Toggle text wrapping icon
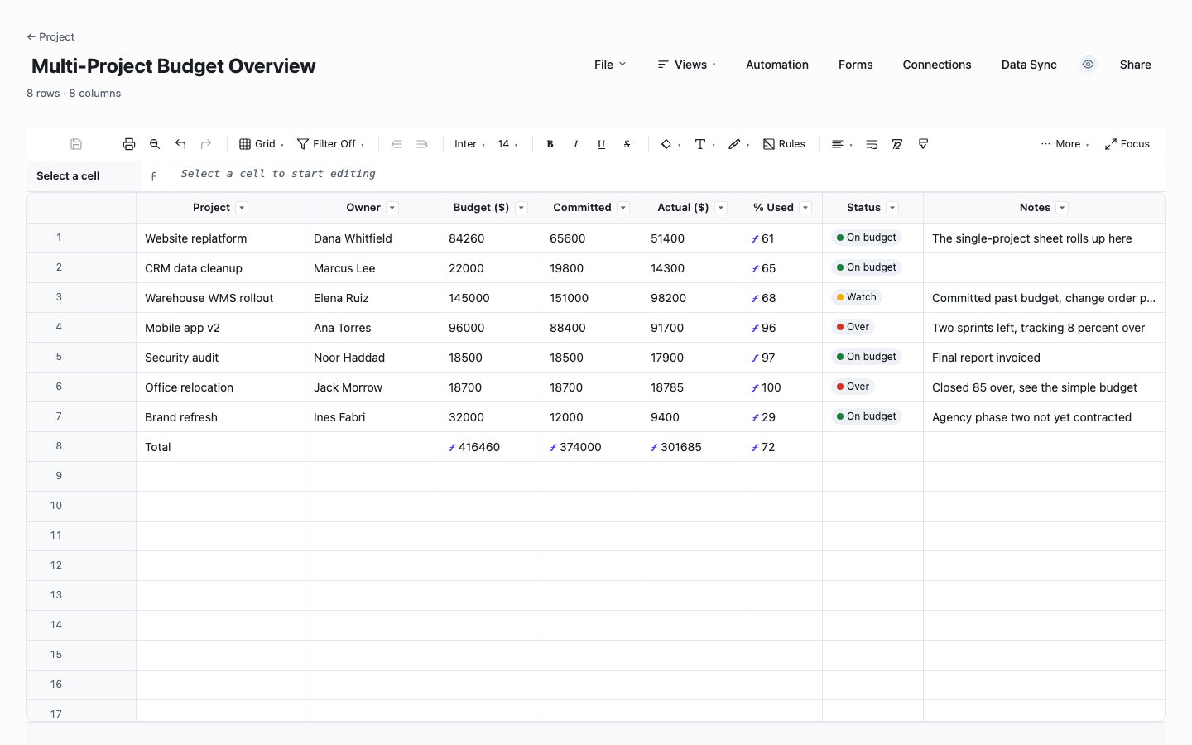The height and width of the screenshot is (745, 1192). [x=872, y=144]
